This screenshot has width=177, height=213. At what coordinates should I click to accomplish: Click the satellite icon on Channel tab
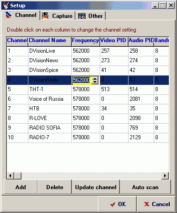click(9, 15)
